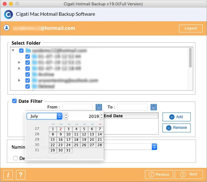Select day 25 in the calendar
The height and width of the screenshot is (182, 207).
coord(76,145)
